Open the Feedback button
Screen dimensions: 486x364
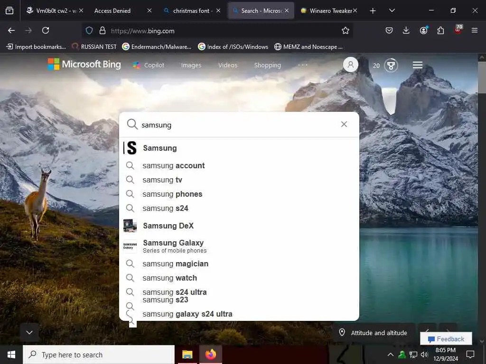click(446, 339)
